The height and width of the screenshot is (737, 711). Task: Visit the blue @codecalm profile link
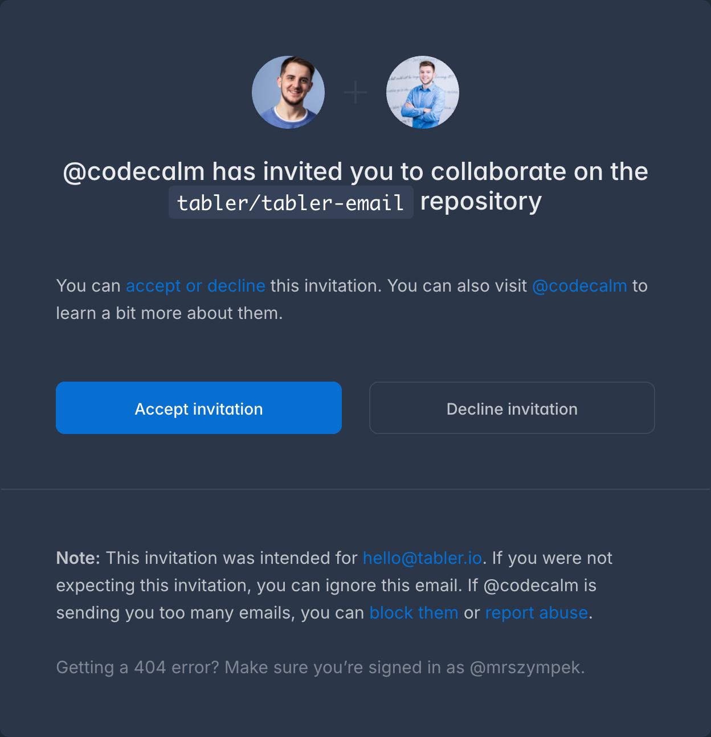(x=579, y=286)
